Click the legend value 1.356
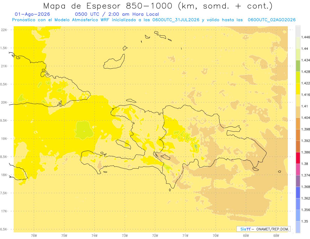Viewport: 310px width, 239px height. pyautogui.click(x=305, y=210)
